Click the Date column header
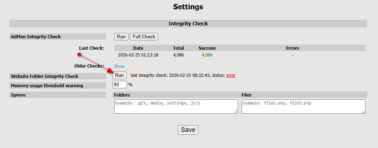This screenshot has width=378, height=148. point(138,48)
